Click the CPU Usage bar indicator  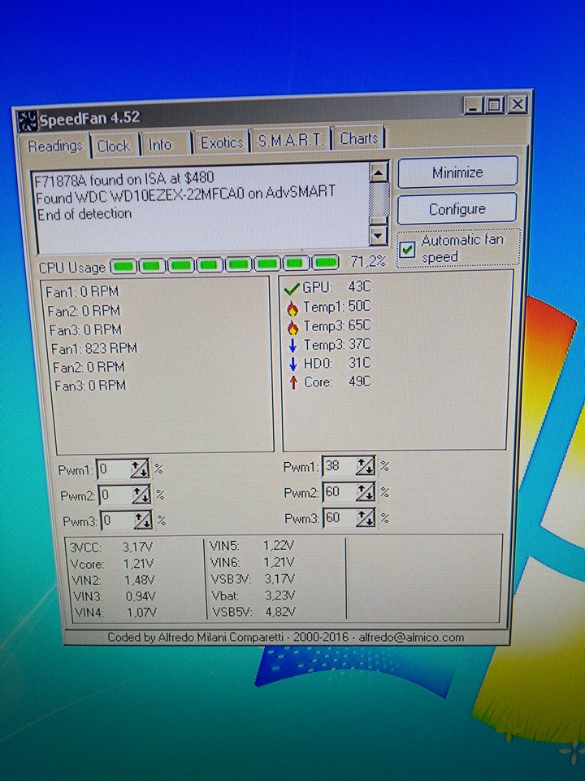click(225, 264)
